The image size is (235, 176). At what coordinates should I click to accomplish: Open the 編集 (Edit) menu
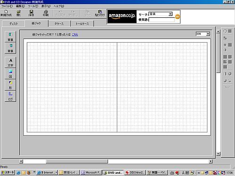(x=20, y=6)
